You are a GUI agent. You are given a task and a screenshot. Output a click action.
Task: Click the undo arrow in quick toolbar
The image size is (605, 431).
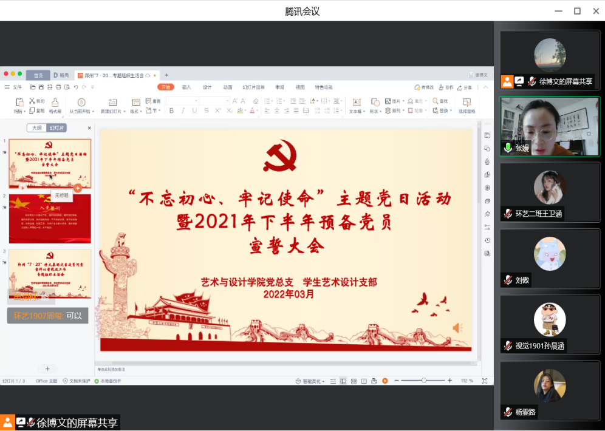(x=76, y=87)
